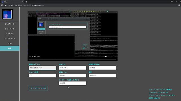181x101 pixels.
Task: Open video player more options menu
Action: 115,57
